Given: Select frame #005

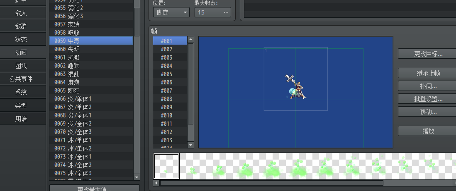Looking at the screenshot, I should pos(170,74).
